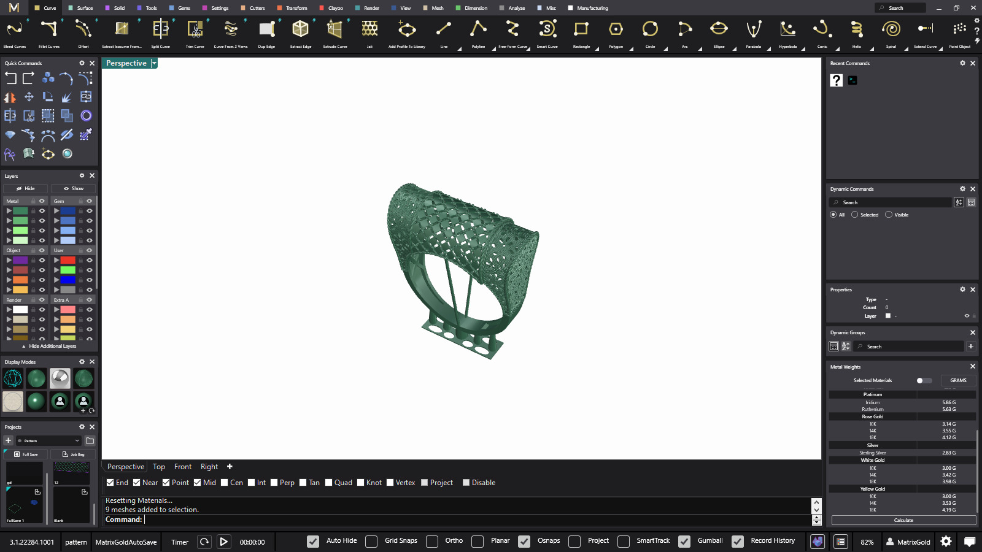
Task: Expand red User layer row
Action: tap(56, 260)
